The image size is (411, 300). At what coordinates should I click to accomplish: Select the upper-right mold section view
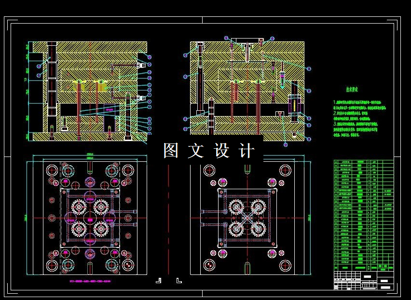tap(247, 89)
